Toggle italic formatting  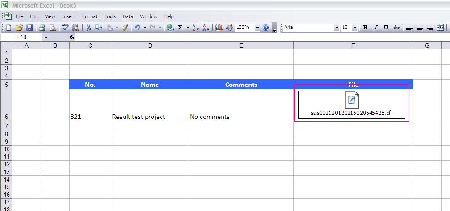(x=376, y=28)
